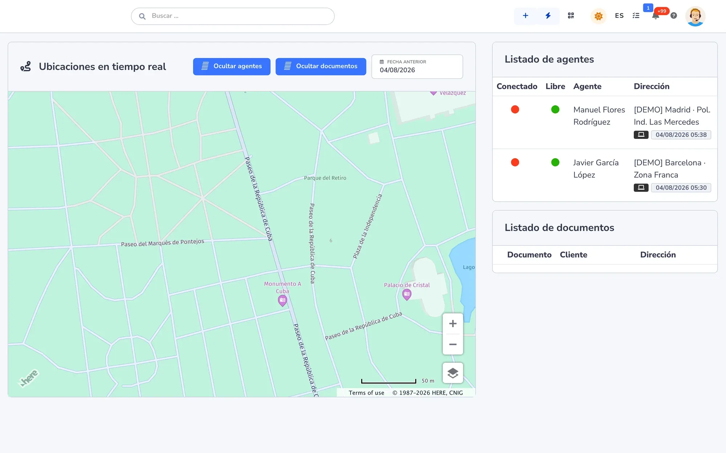Viewport: 726px width, 453px height.
Task: Zoom in the map with plus button
Action: coord(453,324)
